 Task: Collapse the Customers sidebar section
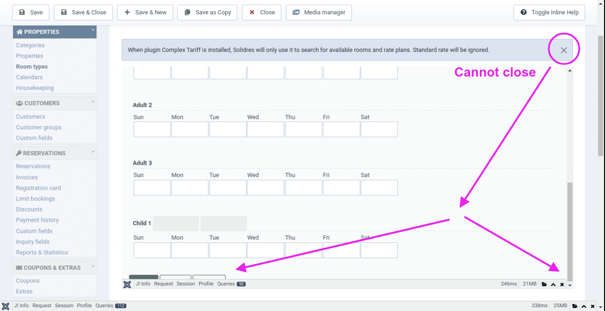point(93,102)
